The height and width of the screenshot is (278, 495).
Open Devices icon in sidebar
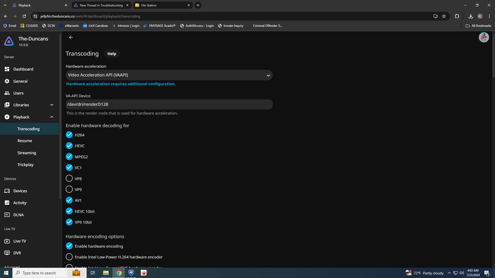(x=7, y=191)
